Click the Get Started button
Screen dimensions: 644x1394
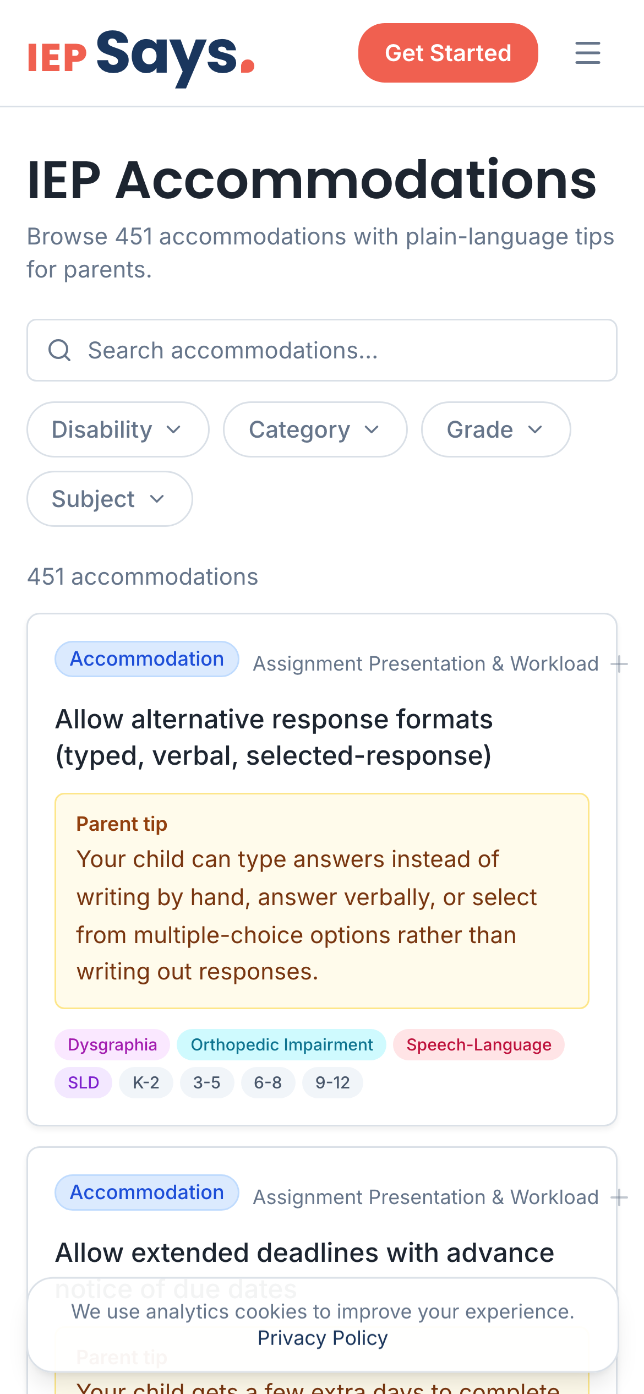click(x=448, y=53)
